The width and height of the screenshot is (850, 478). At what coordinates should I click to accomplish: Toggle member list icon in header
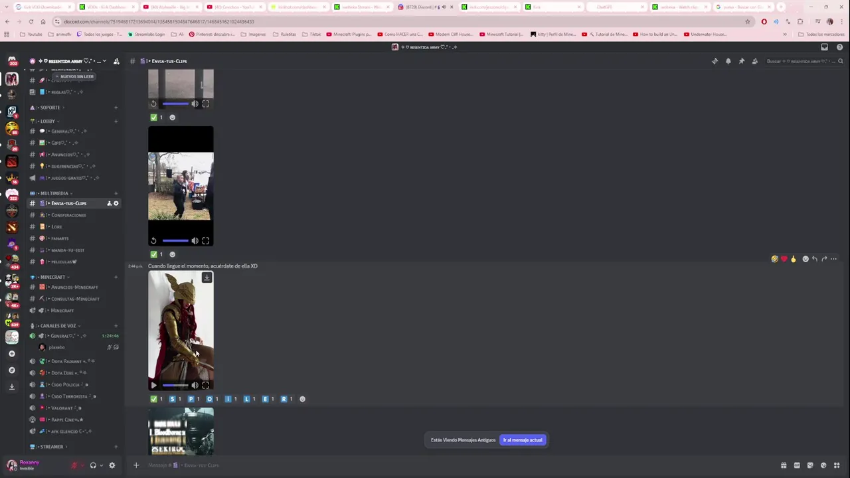754,61
